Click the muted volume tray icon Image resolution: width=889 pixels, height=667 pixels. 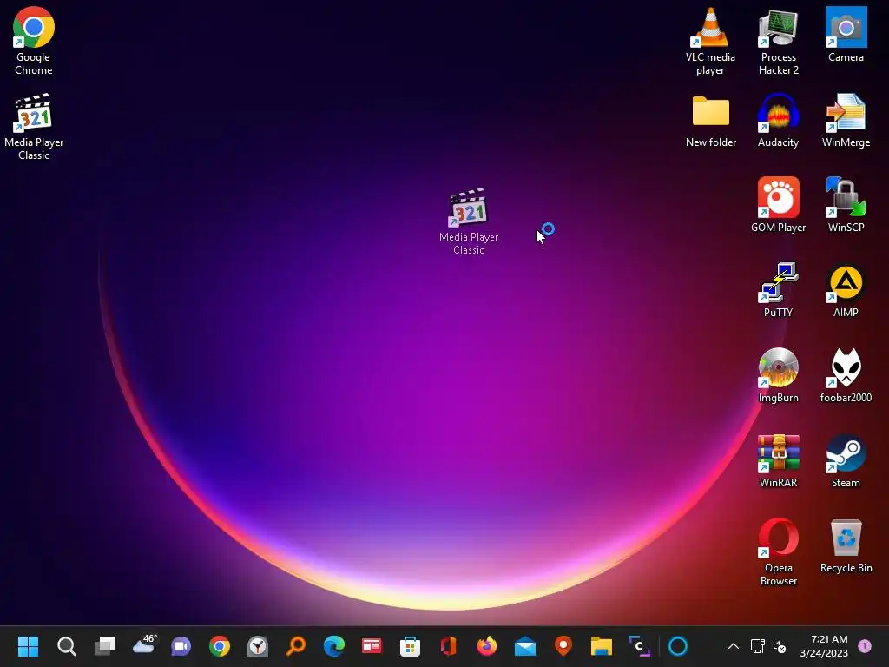point(780,646)
